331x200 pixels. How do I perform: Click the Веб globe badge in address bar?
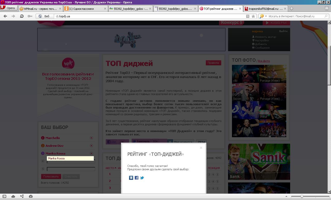coord(44,16)
